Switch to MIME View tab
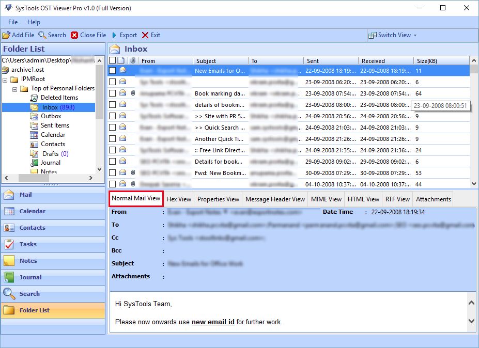Screen dimensions: 479x348 [x=326, y=199]
